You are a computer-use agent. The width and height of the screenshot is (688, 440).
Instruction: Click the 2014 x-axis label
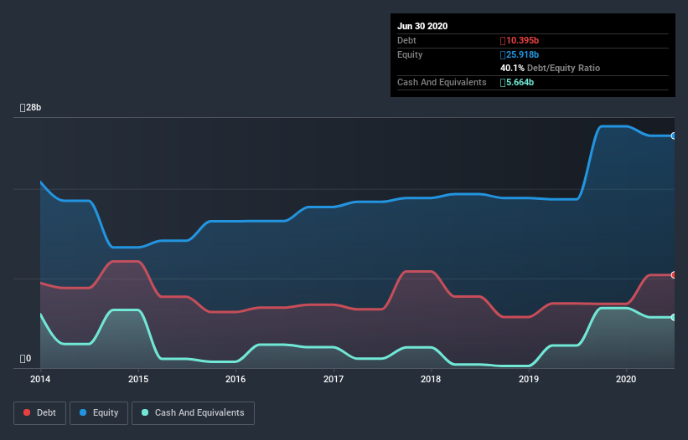click(40, 379)
